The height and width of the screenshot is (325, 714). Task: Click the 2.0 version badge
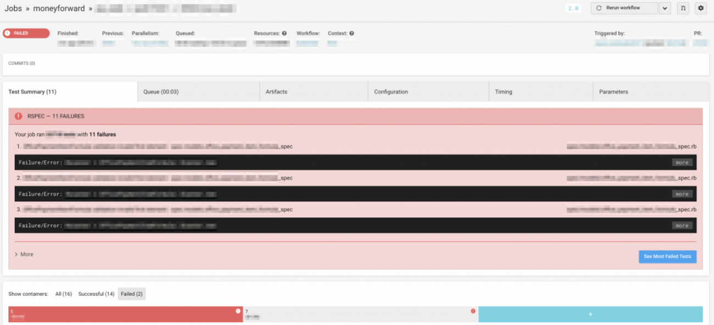click(x=573, y=8)
